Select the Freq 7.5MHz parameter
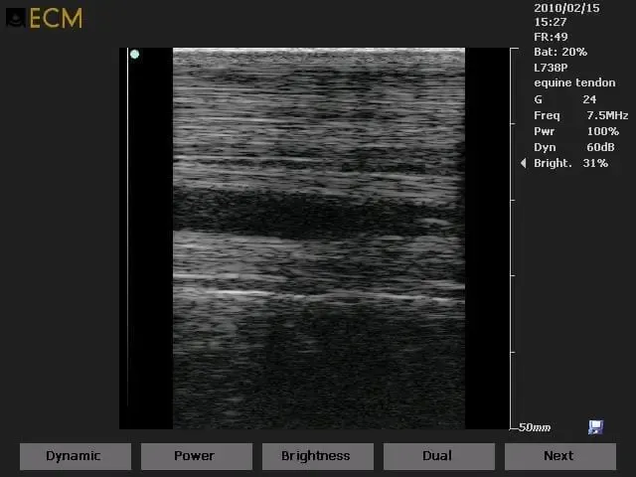636x477 pixels. click(580, 115)
